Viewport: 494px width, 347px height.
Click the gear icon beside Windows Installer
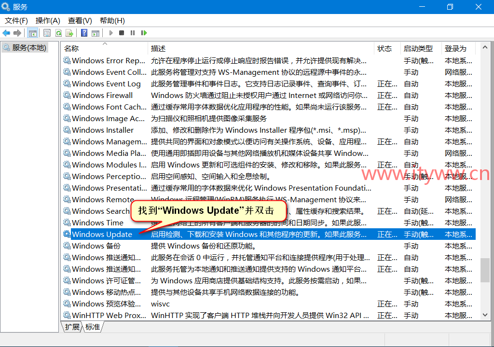point(67,130)
